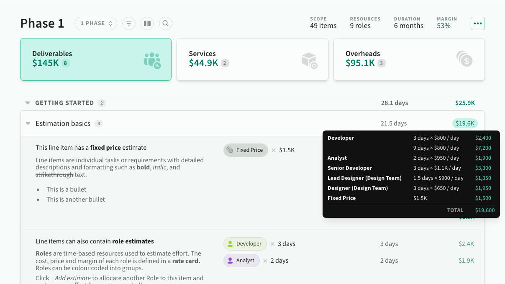Remove the Fixed Price estimate x
Viewport: 505px width, 284px height.
[274, 150]
